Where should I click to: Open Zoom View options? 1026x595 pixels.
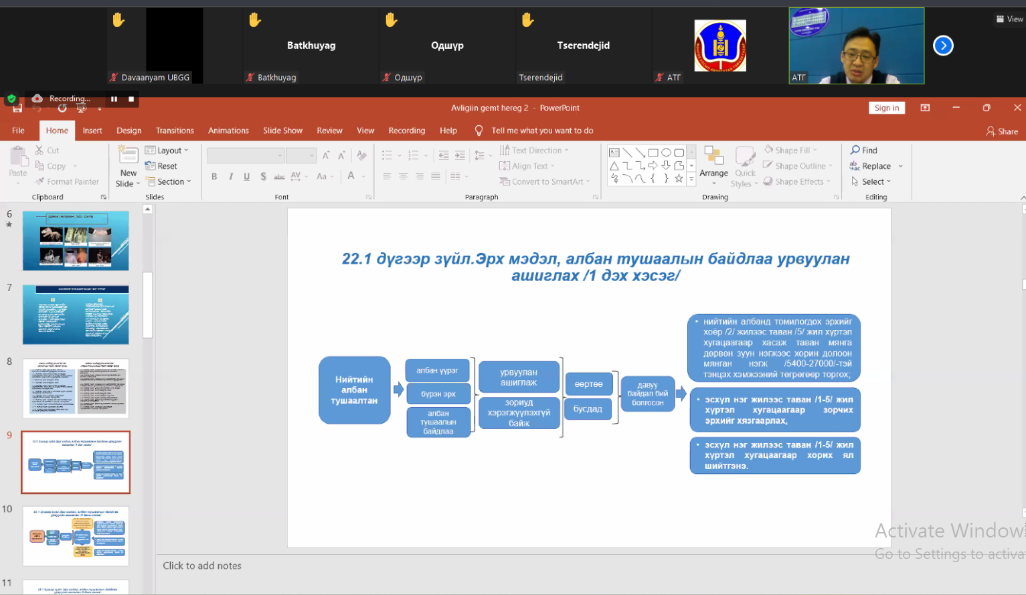1010,19
